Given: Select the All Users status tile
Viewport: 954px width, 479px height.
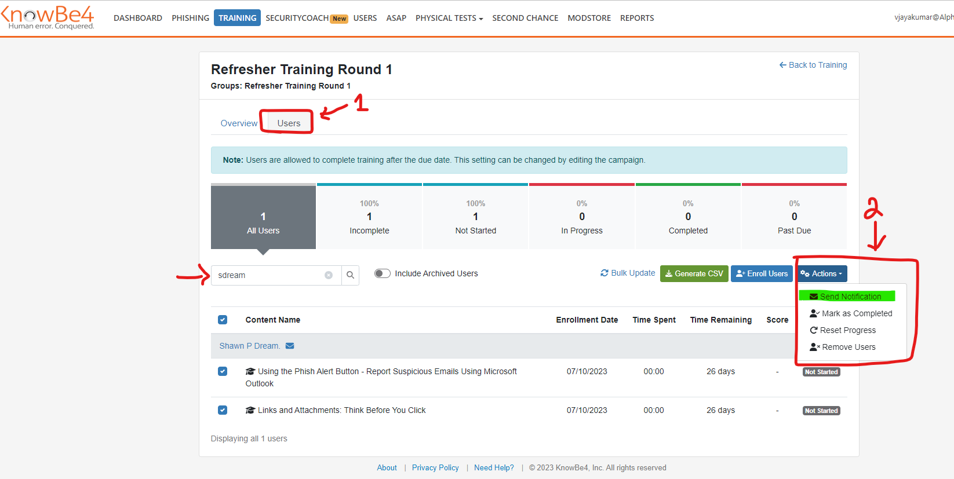Looking at the screenshot, I should [x=263, y=217].
